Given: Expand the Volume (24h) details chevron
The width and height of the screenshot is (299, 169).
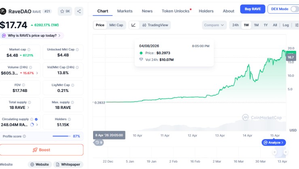Looking at the screenshot, I should [37, 73].
